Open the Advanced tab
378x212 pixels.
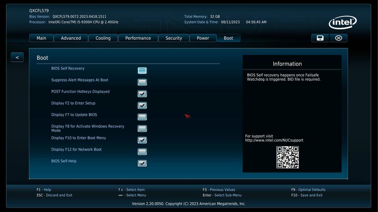pos(71,38)
